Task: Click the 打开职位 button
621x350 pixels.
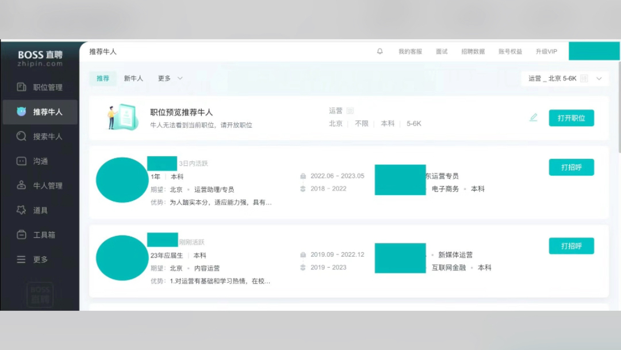Action: tap(571, 117)
